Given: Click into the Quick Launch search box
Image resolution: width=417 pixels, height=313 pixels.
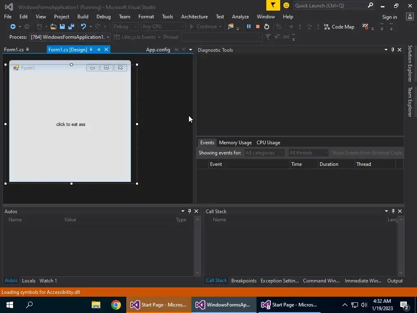Looking at the screenshot, I should point(330,6).
